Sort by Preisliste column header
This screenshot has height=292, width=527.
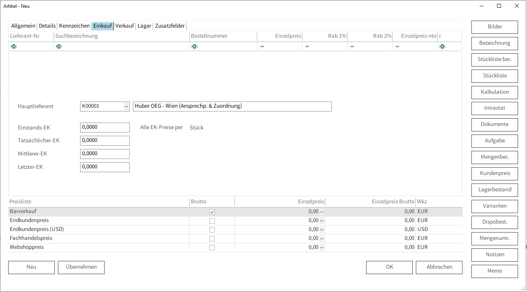click(99, 202)
